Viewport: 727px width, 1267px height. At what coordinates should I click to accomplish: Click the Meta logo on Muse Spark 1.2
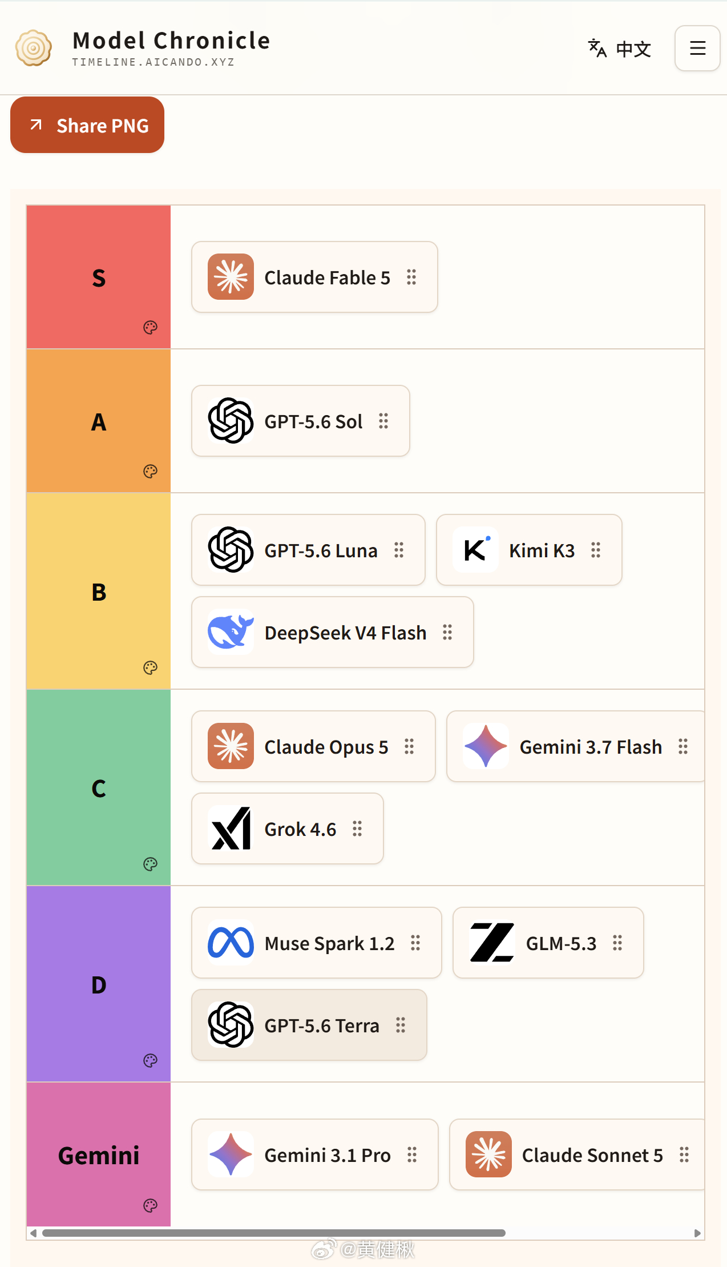point(231,943)
